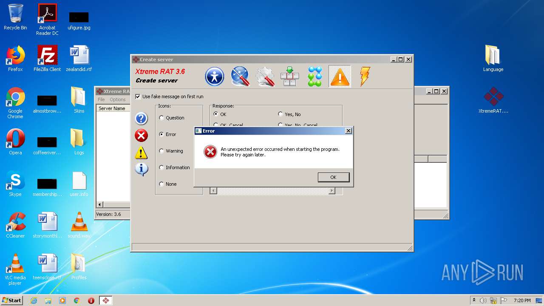This screenshot has width=544, height=306.
Task: Click the blue question mark icon
Action: tap(141, 119)
